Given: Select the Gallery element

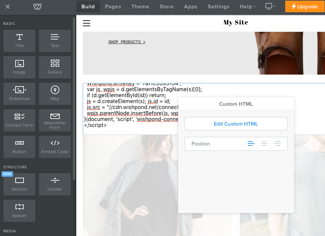Looking at the screenshot, I should pos(55,67).
